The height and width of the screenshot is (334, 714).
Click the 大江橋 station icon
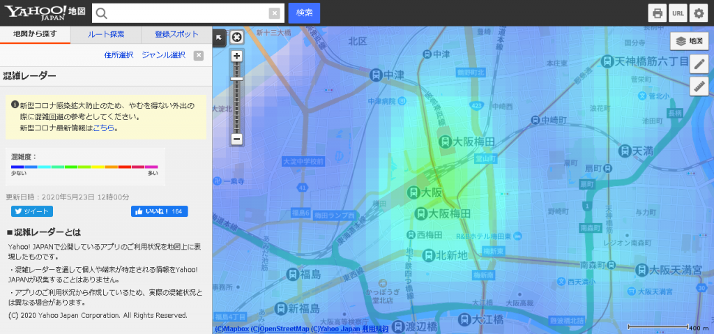tap(464, 319)
